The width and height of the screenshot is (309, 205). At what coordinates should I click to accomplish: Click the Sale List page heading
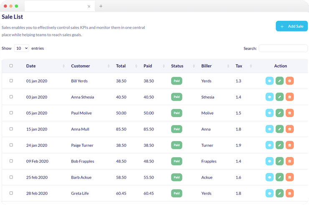click(x=12, y=17)
